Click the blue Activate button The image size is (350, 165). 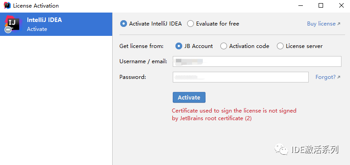pos(189,97)
